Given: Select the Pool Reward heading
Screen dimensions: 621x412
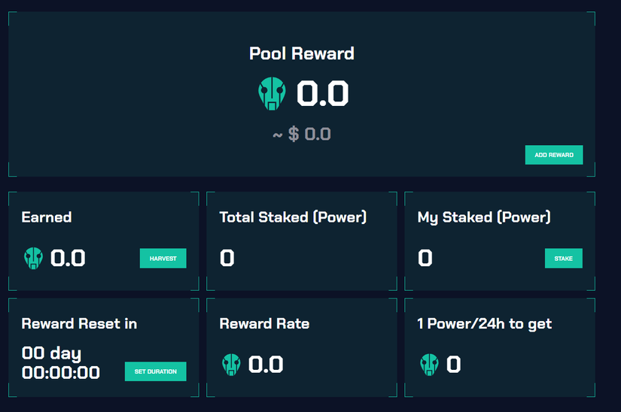Looking at the screenshot, I should pyautogui.click(x=301, y=54).
